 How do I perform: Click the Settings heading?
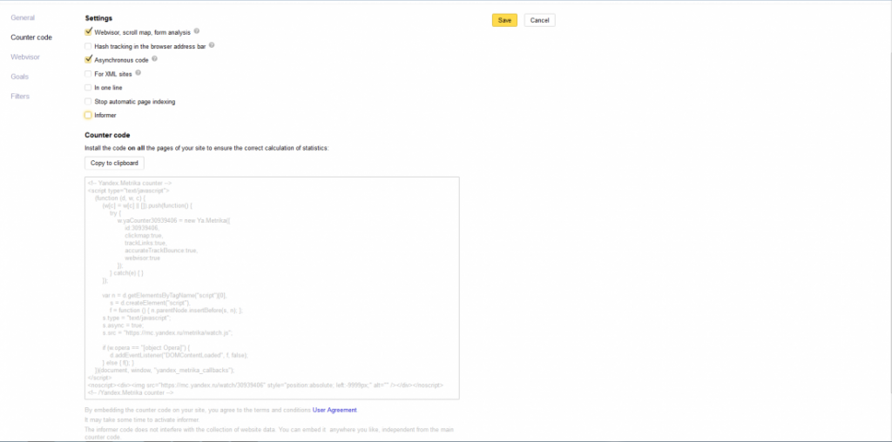click(98, 19)
